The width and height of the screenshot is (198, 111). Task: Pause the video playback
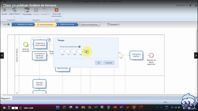[5, 108]
